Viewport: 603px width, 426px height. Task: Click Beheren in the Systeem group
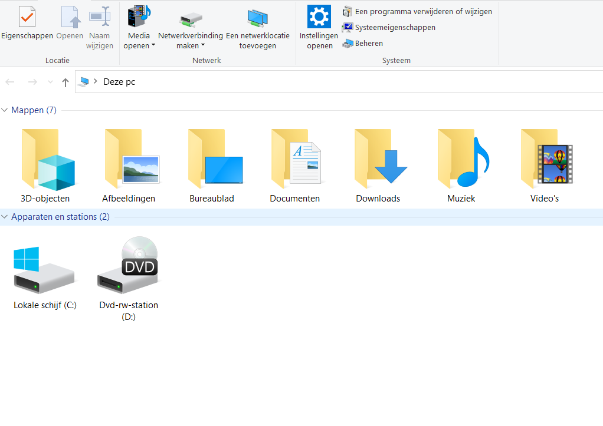(x=368, y=43)
